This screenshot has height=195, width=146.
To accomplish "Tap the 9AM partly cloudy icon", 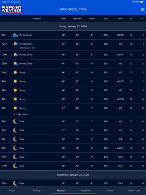I will (x=15, y=35).
